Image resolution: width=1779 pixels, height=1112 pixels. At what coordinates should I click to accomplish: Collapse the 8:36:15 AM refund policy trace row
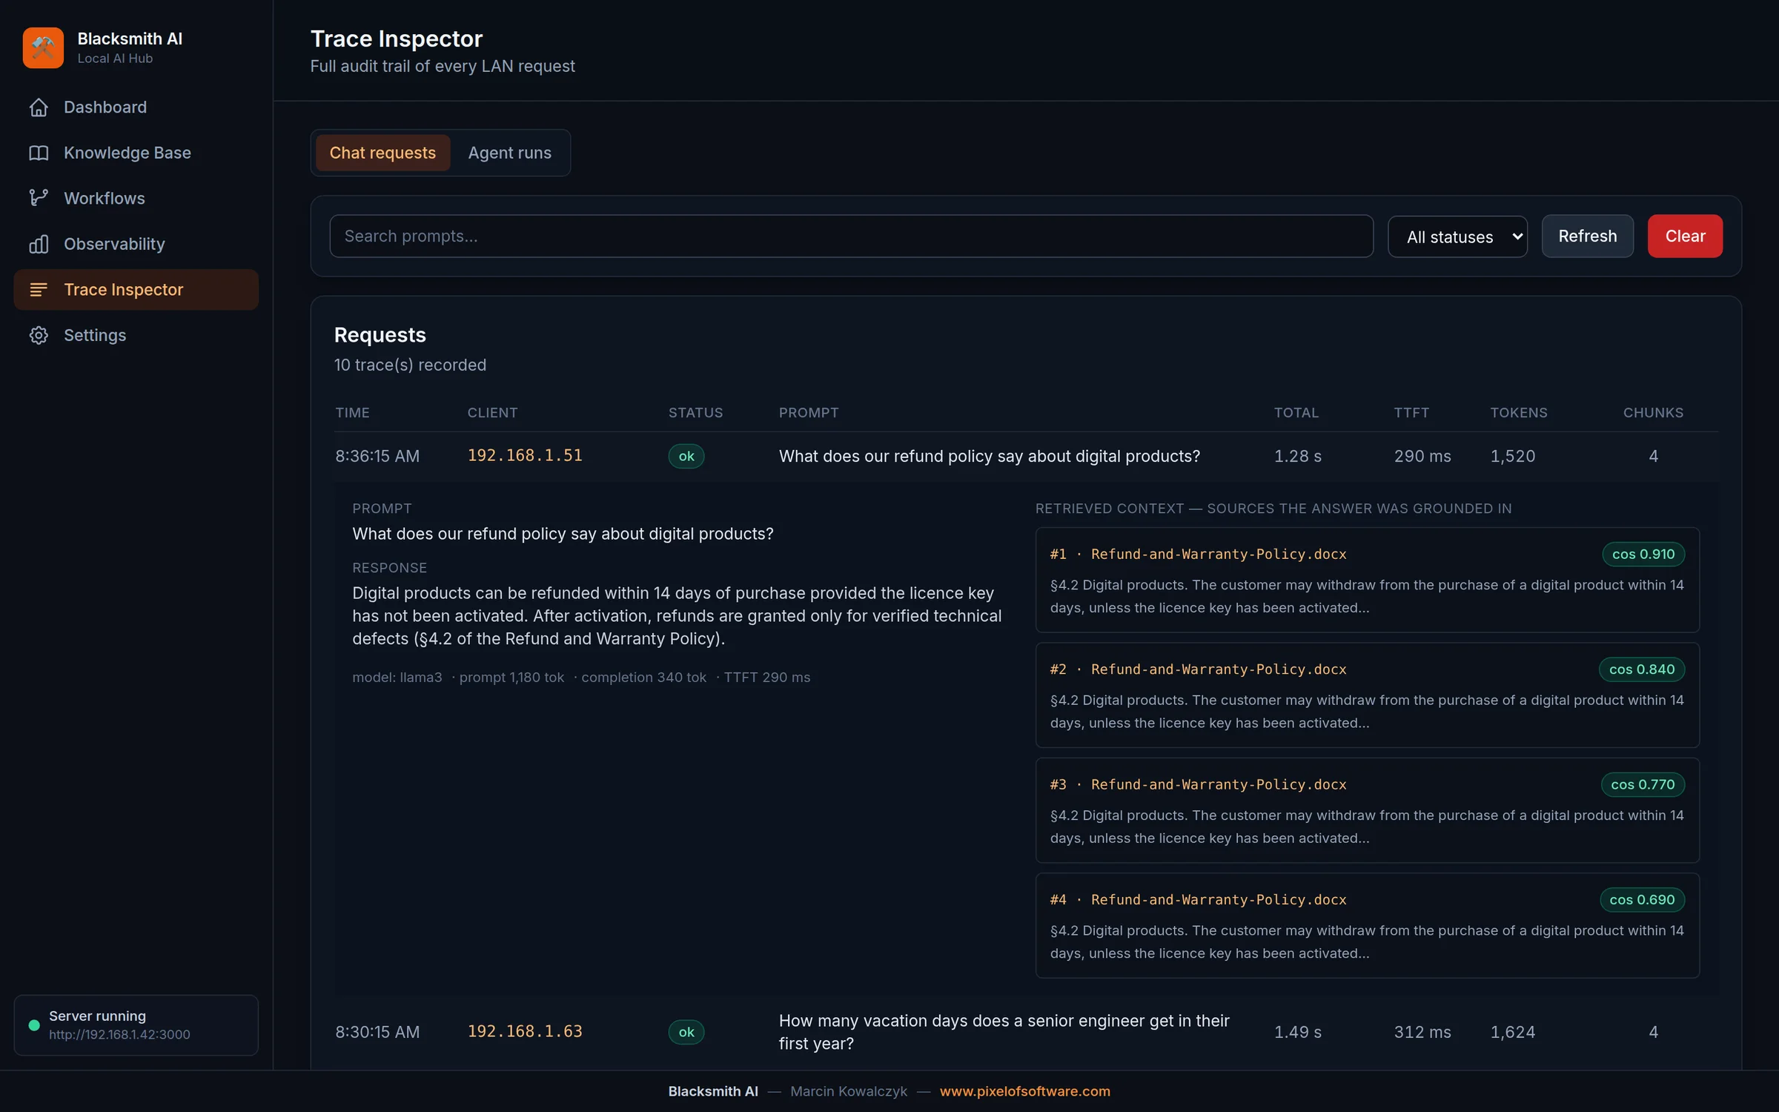1026,456
